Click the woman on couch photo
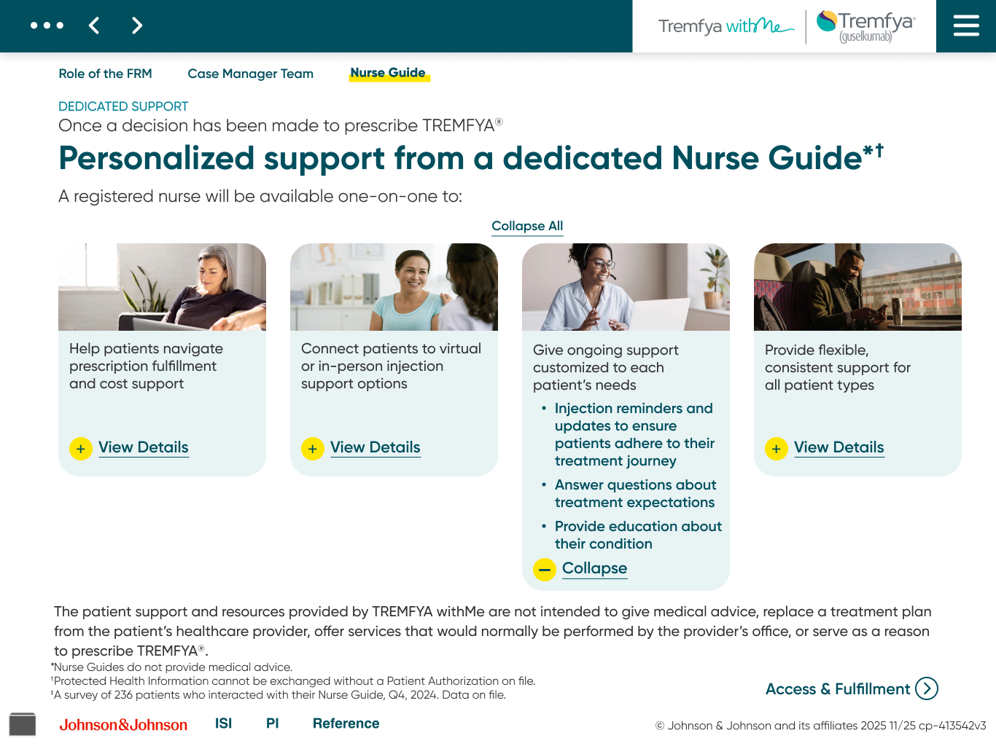The width and height of the screenshot is (996, 746). pyautogui.click(x=162, y=287)
